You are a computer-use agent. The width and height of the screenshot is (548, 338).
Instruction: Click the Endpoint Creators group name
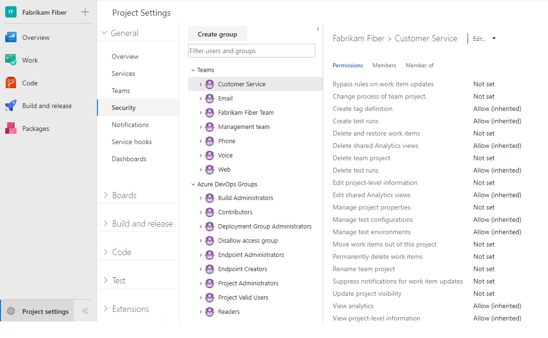[243, 269]
